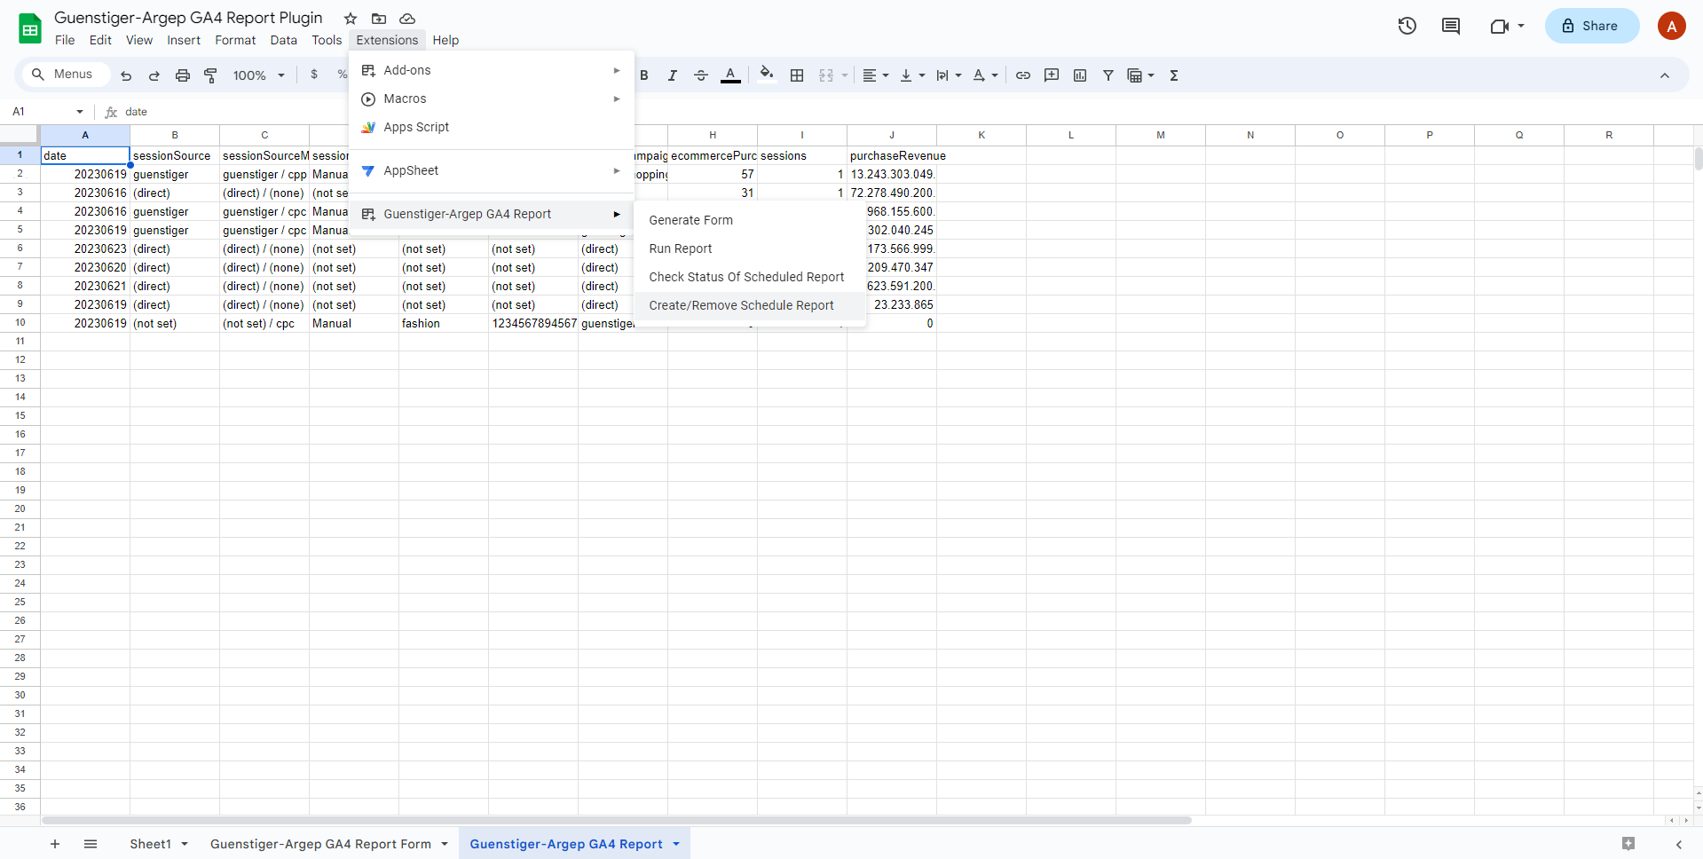Open Sheet1 tab dropdown arrow
Viewport: 1703px width, 859px height.
185,844
